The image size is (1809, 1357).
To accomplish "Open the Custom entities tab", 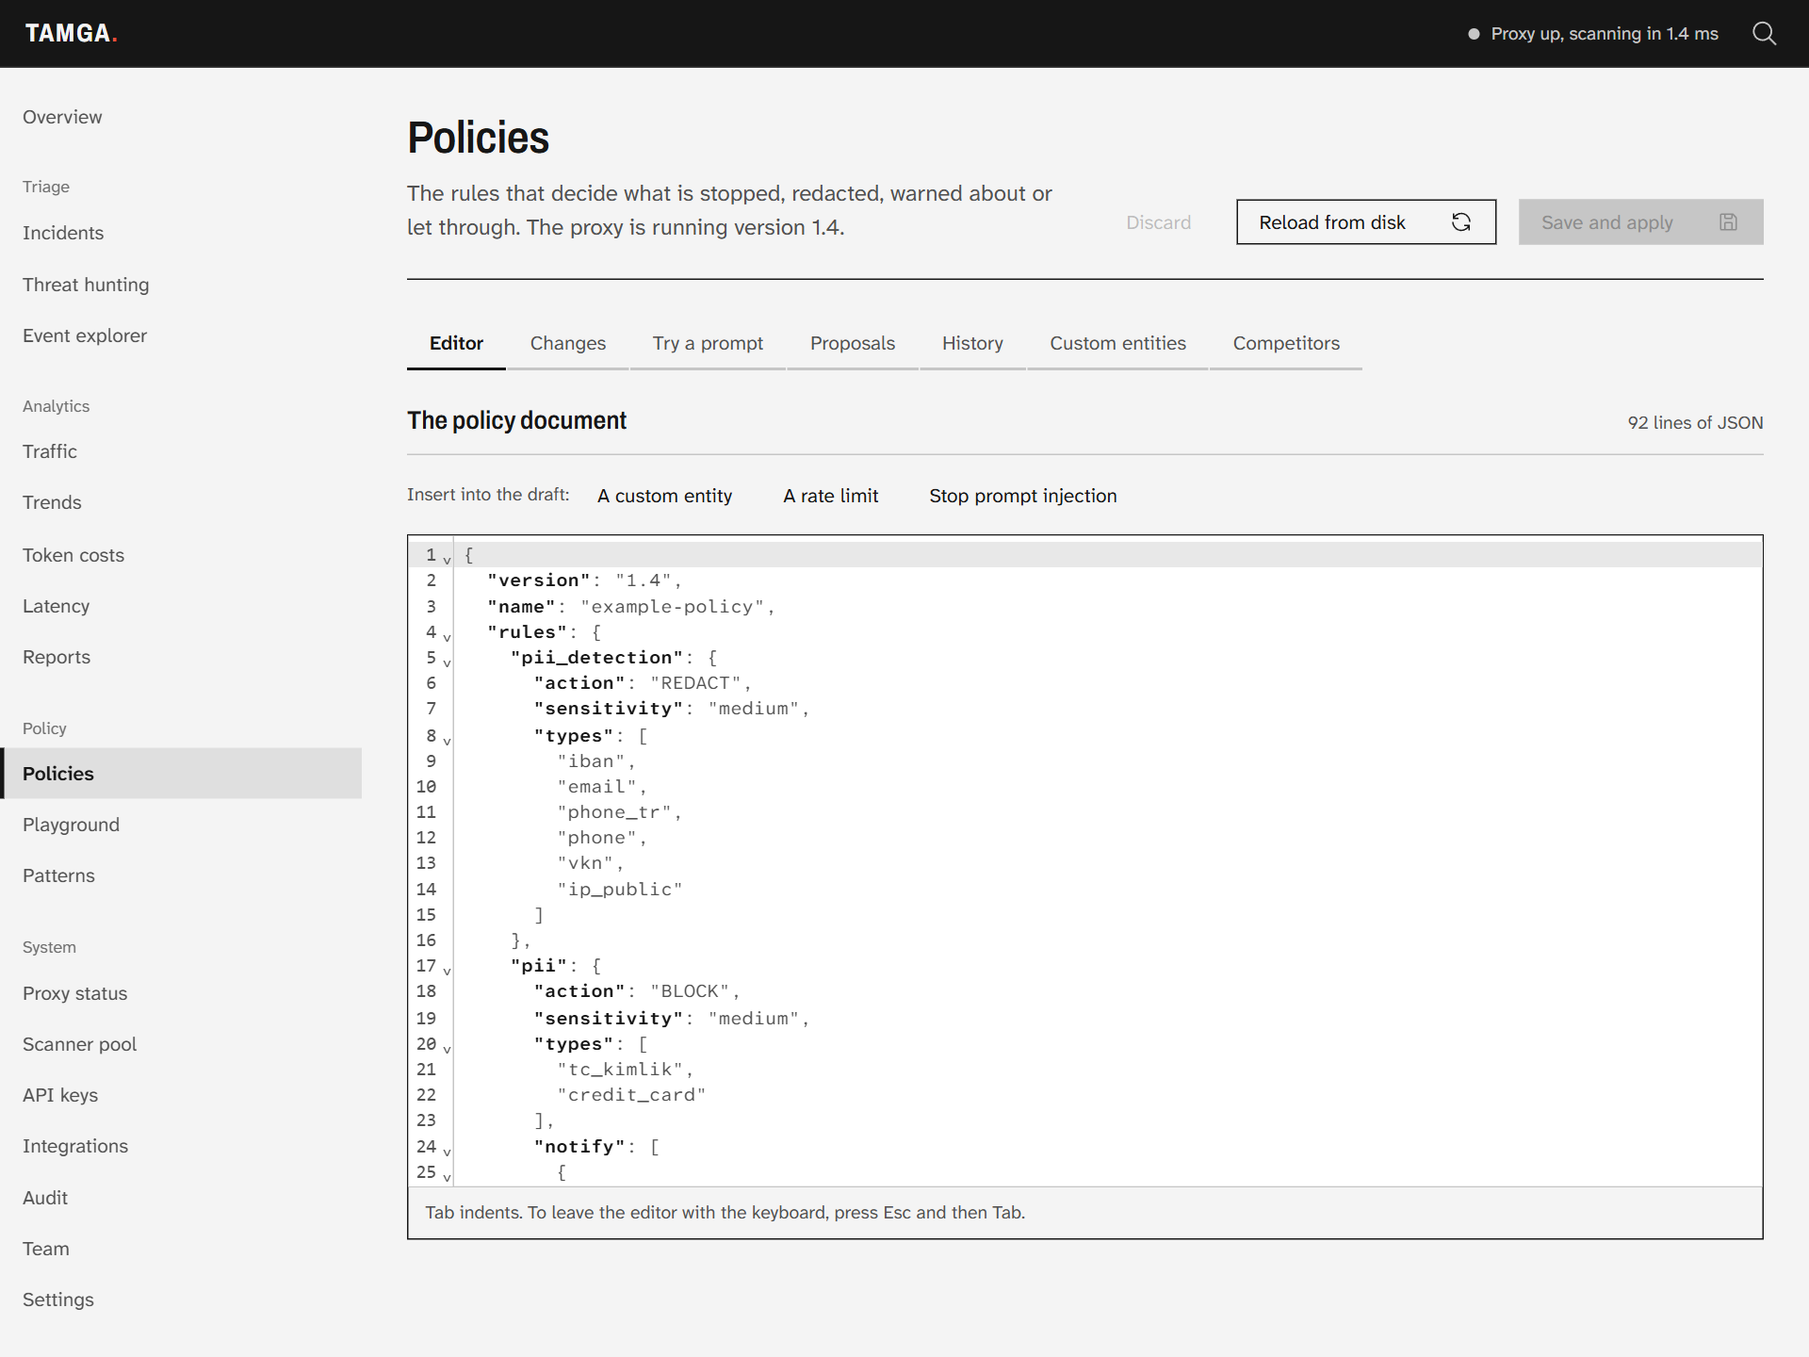I will pyautogui.click(x=1117, y=343).
